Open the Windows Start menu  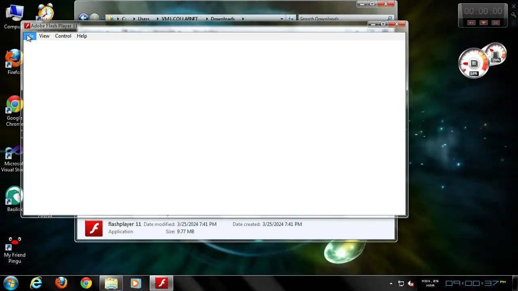[11, 283]
